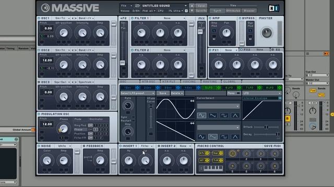Screen dimensions: 334x187
Task: Toggle OSC2 power button
Action: pos(39,50)
